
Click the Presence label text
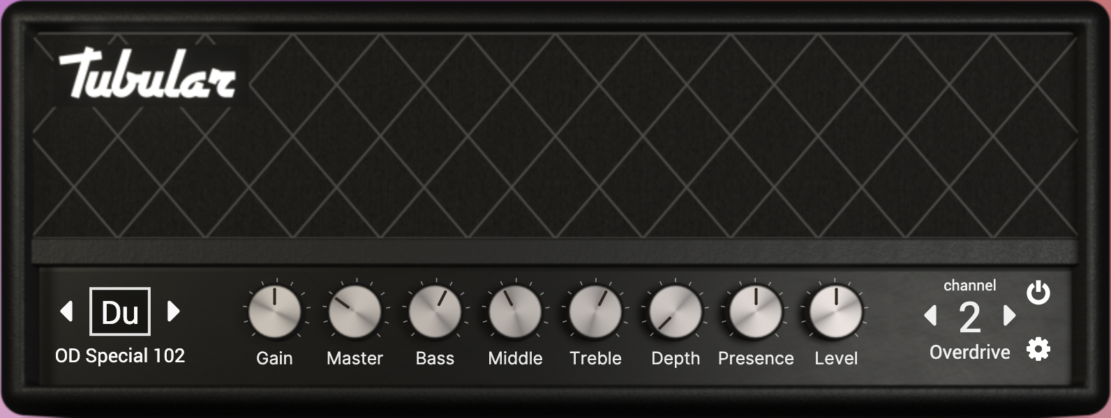pyautogui.click(x=756, y=358)
